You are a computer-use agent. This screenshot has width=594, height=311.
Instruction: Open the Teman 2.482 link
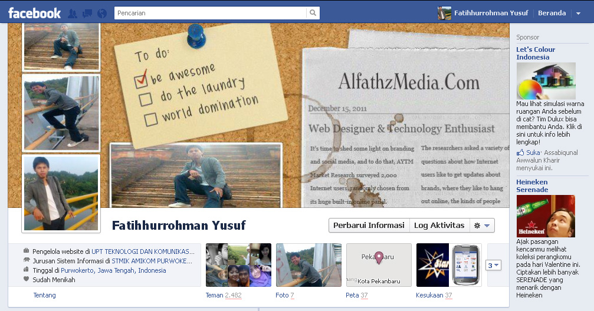[x=224, y=295]
